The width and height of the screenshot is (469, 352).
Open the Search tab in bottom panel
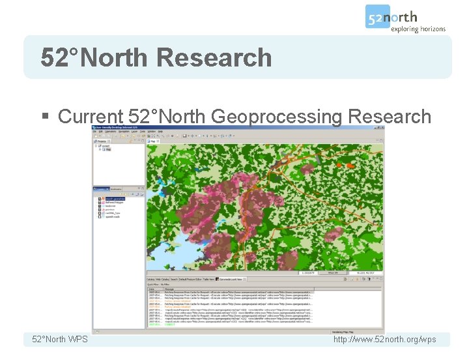[174, 279]
